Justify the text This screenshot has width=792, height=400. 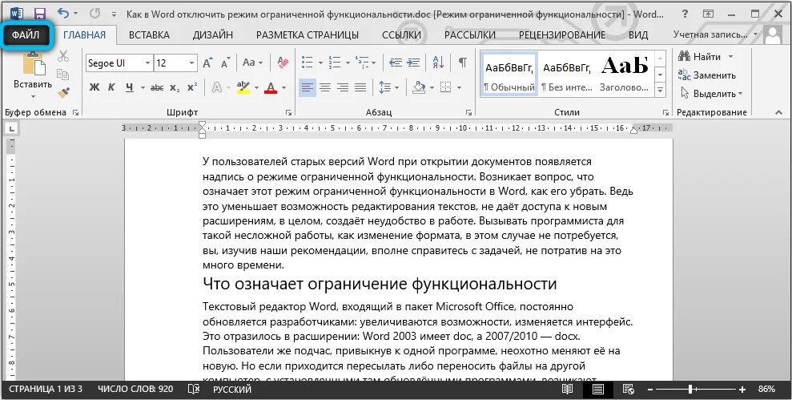click(x=360, y=87)
